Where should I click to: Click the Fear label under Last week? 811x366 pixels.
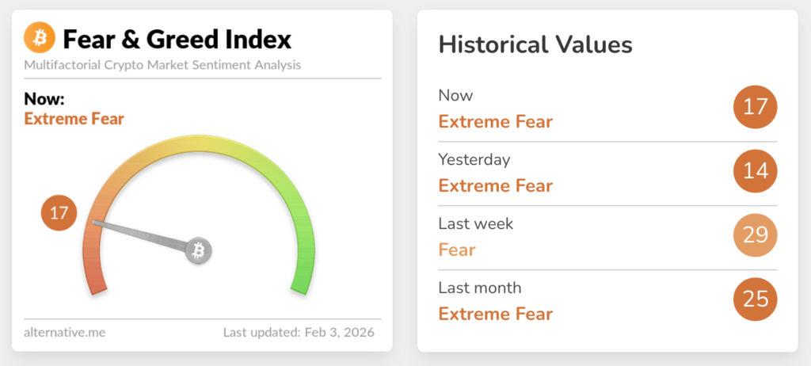(x=457, y=250)
